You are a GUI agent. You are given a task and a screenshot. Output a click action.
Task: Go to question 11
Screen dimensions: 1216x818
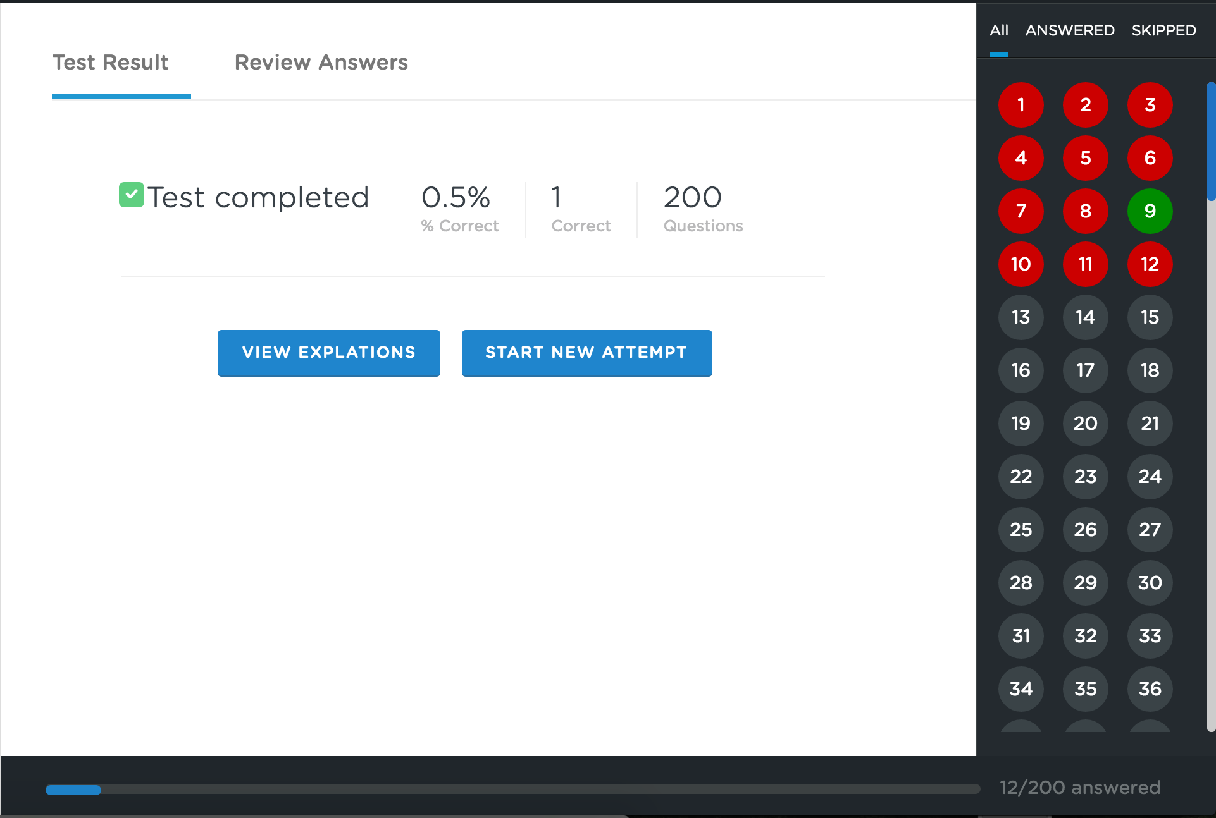coord(1086,264)
